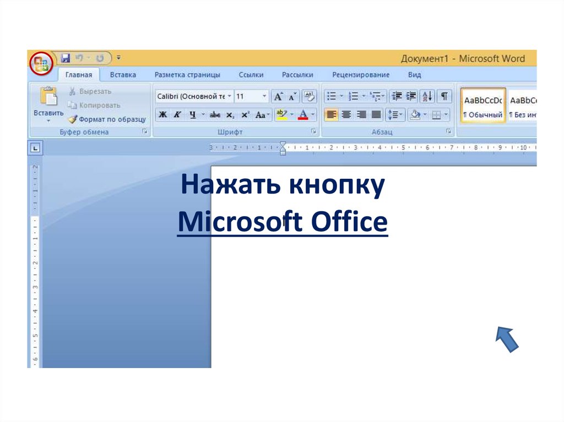Shrink font size with smaller A icon

pos(293,96)
